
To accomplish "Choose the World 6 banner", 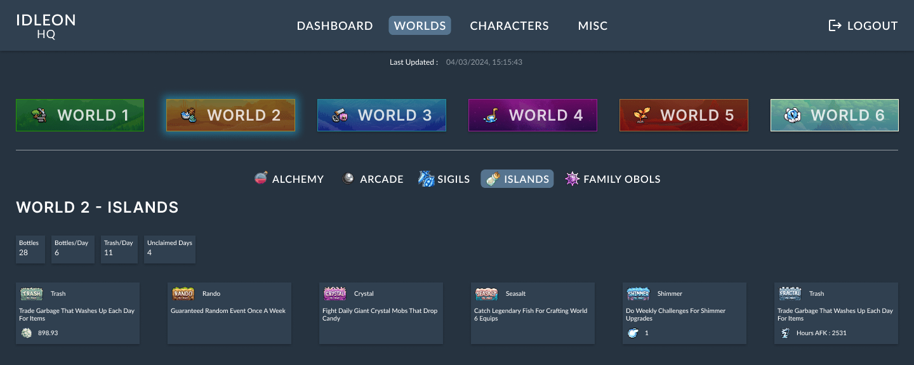I will [x=834, y=116].
